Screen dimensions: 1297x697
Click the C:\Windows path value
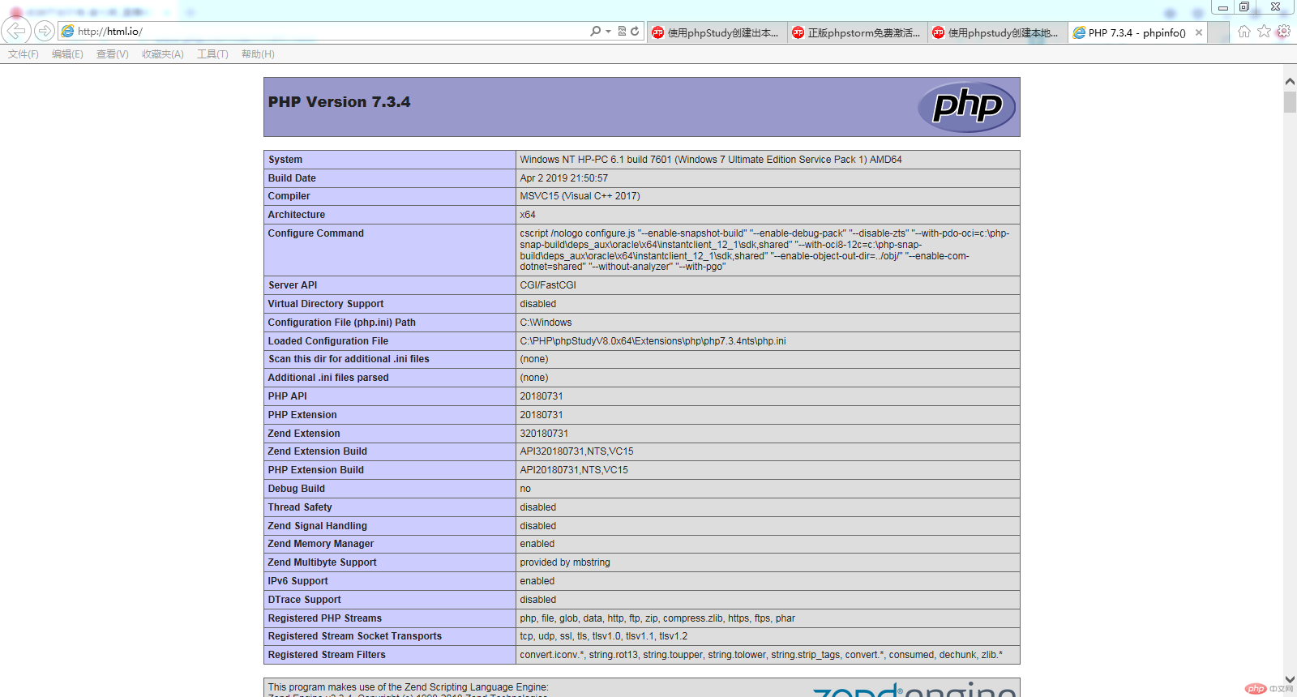(546, 323)
